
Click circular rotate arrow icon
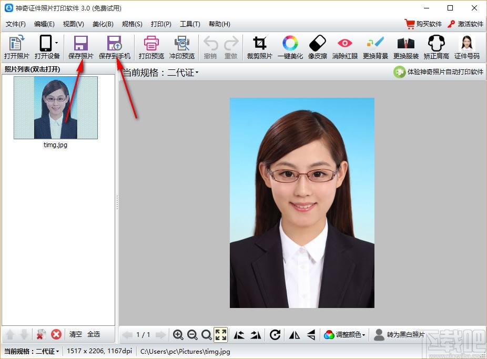pos(275,335)
